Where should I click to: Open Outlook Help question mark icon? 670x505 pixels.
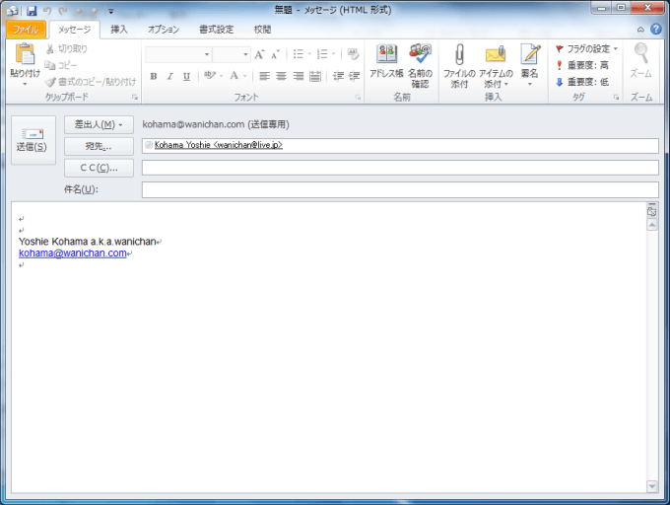[656, 29]
